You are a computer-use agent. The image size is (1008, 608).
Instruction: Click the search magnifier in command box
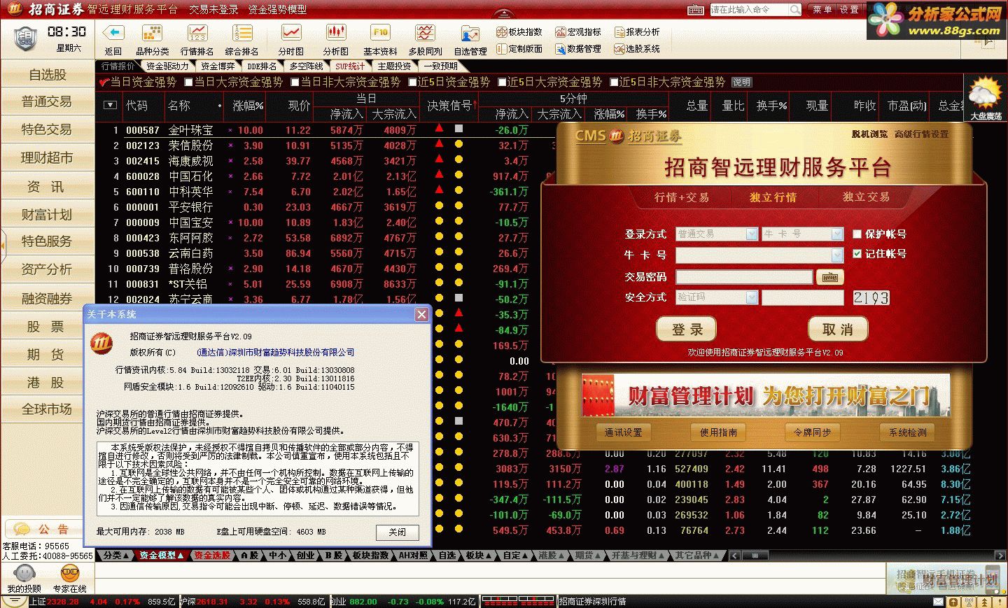(x=795, y=10)
